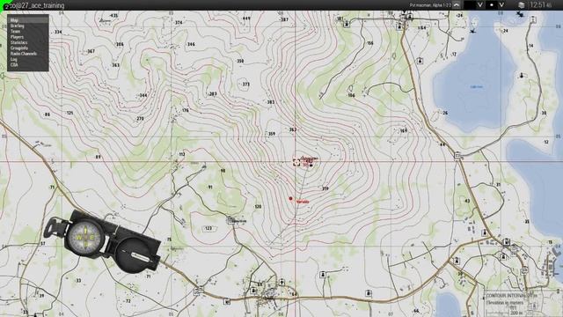Open the Briefing section
Viewport: 563px width, 317px height.
click(18, 26)
